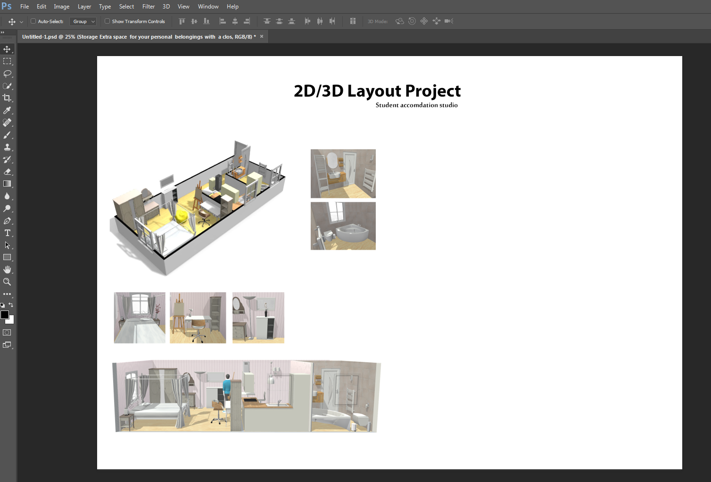Align right edges of layers
Image resolution: width=711 pixels, height=482 pixels.
click(247, 21)
